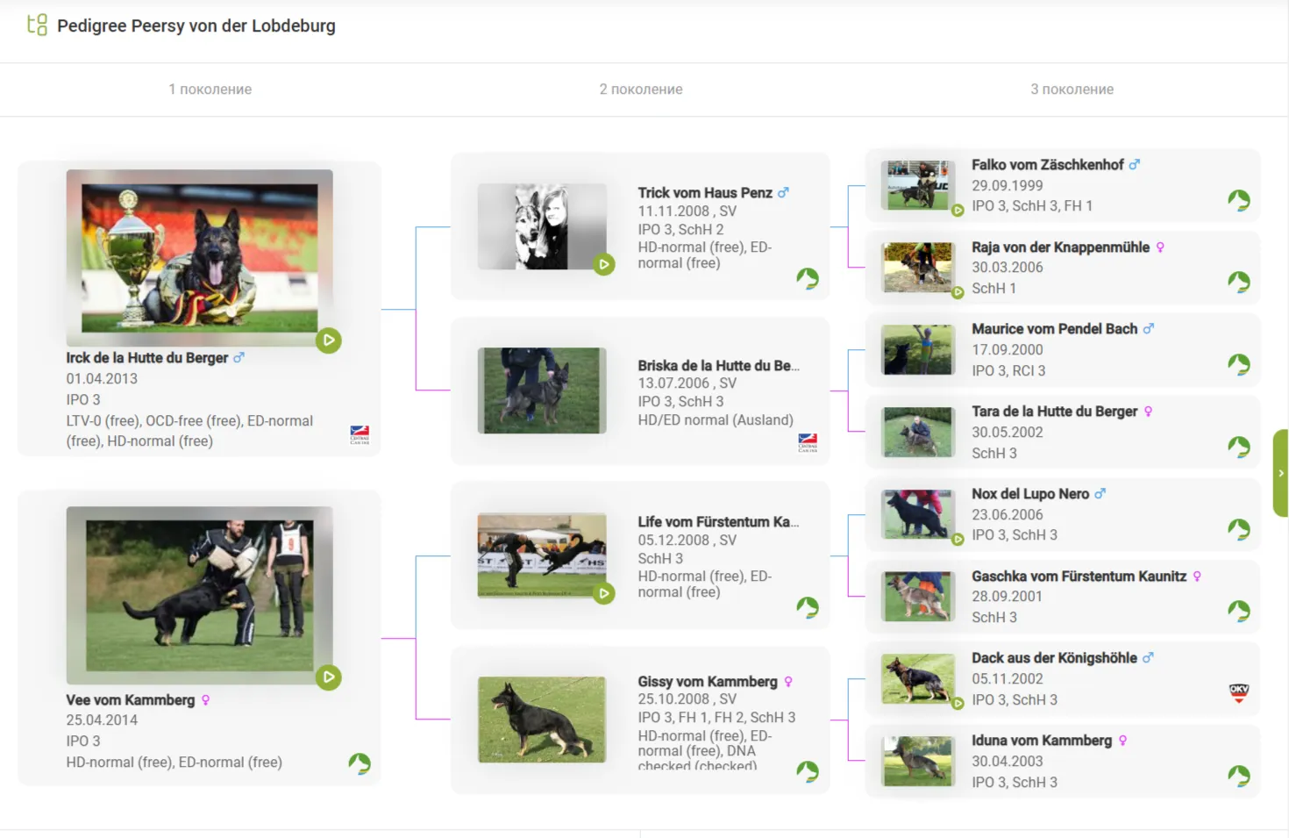The width and height of the screenshot is (1289, 838).
Task: Click the Maurice vom Pendel Bach thumbnail
Action: [918, 350]
